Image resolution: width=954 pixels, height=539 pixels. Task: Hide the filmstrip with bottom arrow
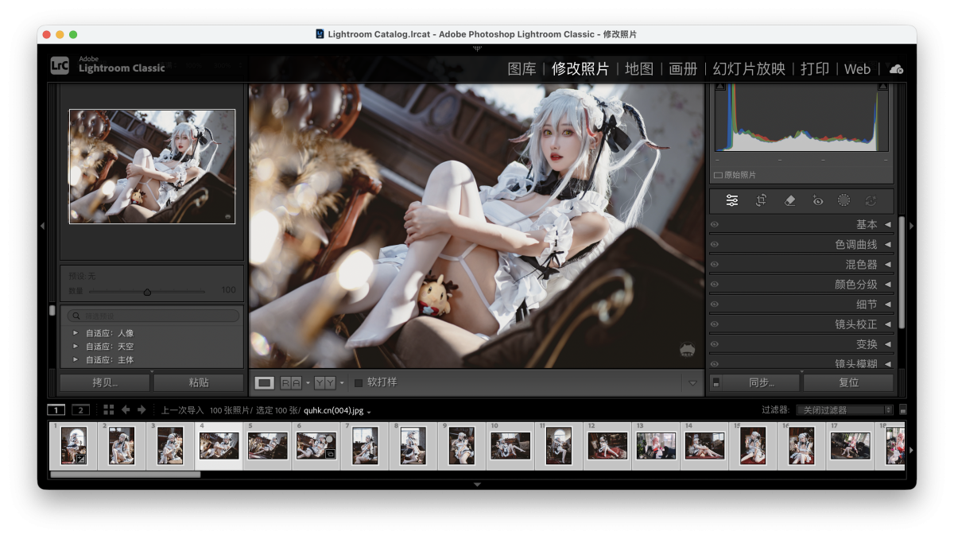tap(477, 484)
